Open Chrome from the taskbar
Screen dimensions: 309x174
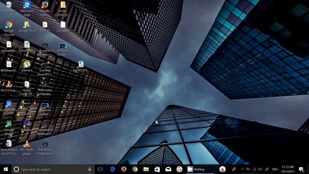[x=135, y=169]
